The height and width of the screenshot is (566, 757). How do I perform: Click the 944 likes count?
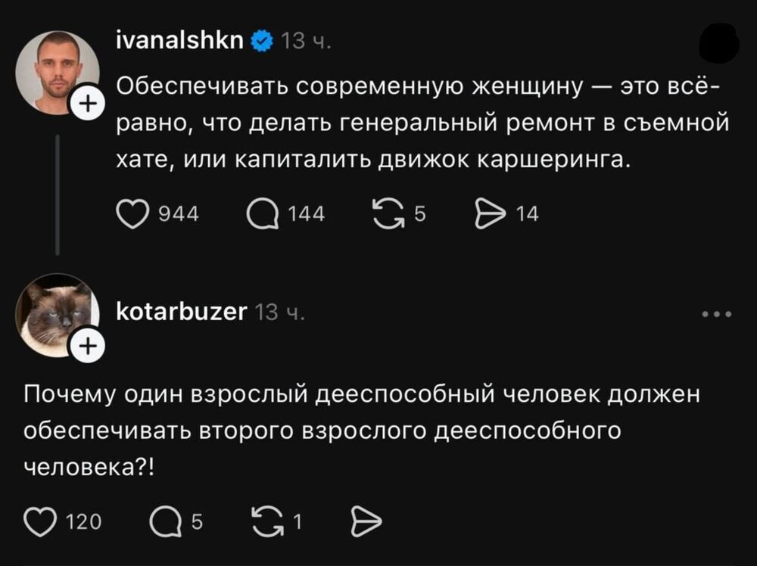pos(179,214)
